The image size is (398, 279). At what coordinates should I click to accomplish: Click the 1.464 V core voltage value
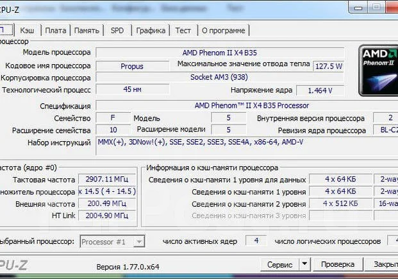[x=320, y=90]
